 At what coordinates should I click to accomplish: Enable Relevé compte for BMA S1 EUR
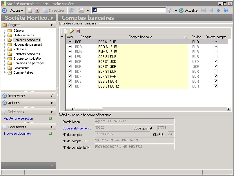215,51
